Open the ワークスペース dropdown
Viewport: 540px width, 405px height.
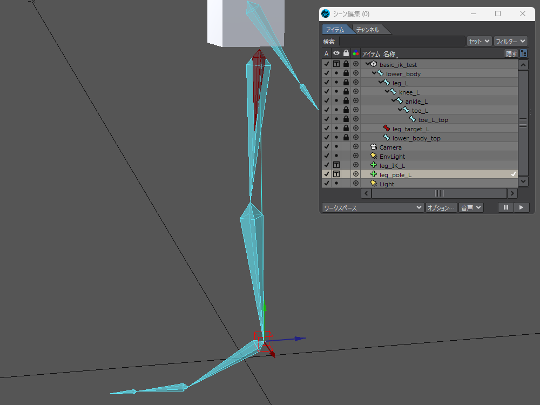point(373,207)
